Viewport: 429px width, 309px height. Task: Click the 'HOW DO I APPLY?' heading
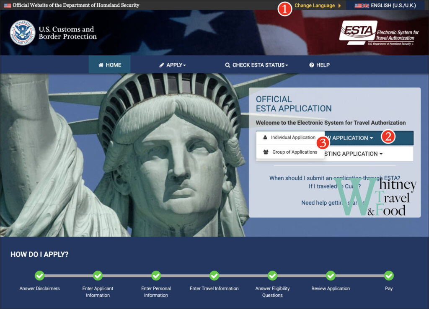39,254
